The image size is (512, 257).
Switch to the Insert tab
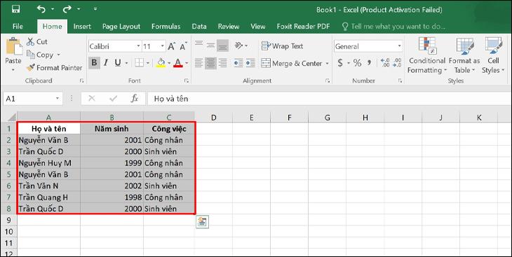82,27
